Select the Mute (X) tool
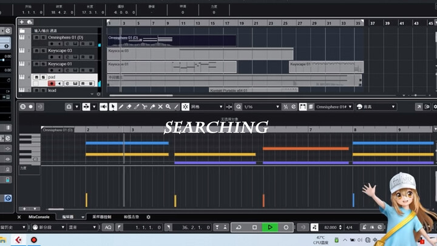The image size is (437, 246). (x=160, y=107)
